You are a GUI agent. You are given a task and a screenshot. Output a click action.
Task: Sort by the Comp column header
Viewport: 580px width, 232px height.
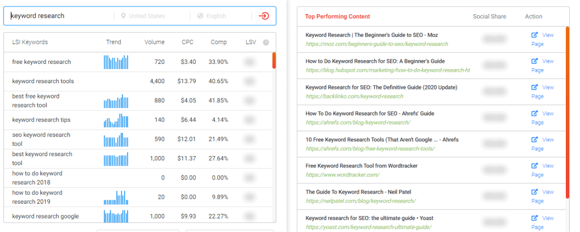[219, 42]
